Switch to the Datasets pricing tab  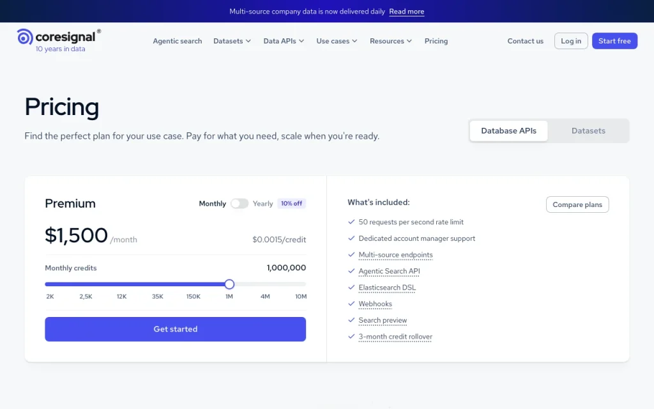point(588,130)
